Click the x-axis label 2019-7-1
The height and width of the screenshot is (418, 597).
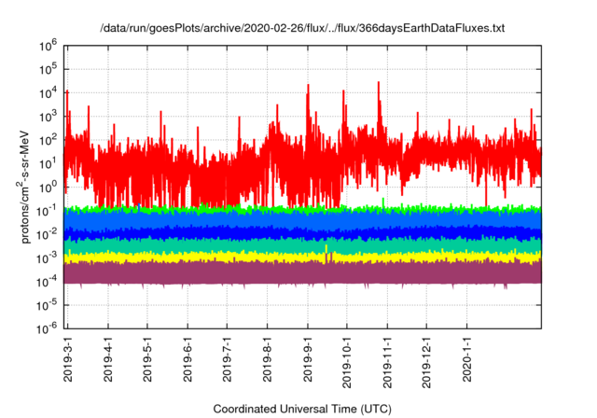[227, 359]
